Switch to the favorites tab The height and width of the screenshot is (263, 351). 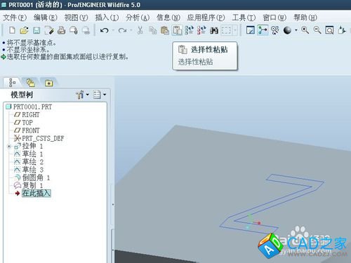point(48,83)
